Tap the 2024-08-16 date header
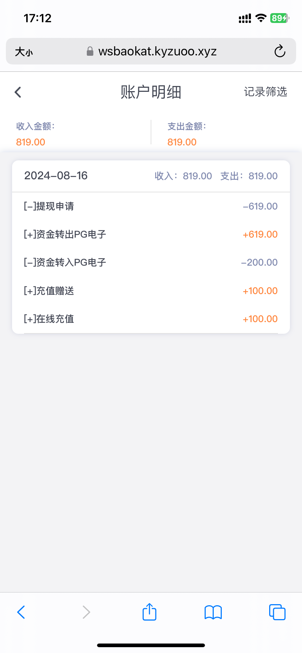302x653 pixels. point(56,176)
